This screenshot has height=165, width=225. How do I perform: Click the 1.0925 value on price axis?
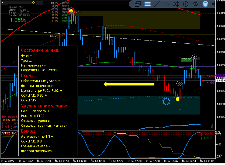[220, 13]
